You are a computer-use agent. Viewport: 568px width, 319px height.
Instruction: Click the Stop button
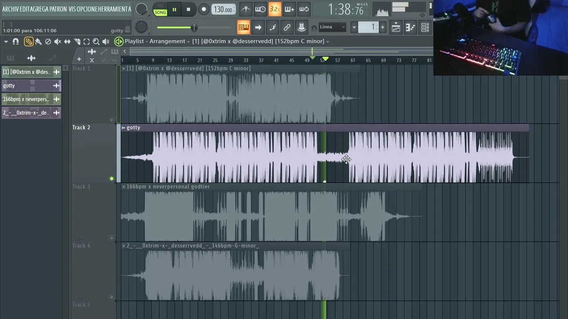coord(189,9)
